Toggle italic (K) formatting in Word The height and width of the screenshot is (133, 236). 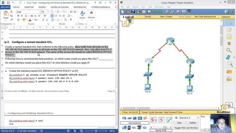coord(22,16)
